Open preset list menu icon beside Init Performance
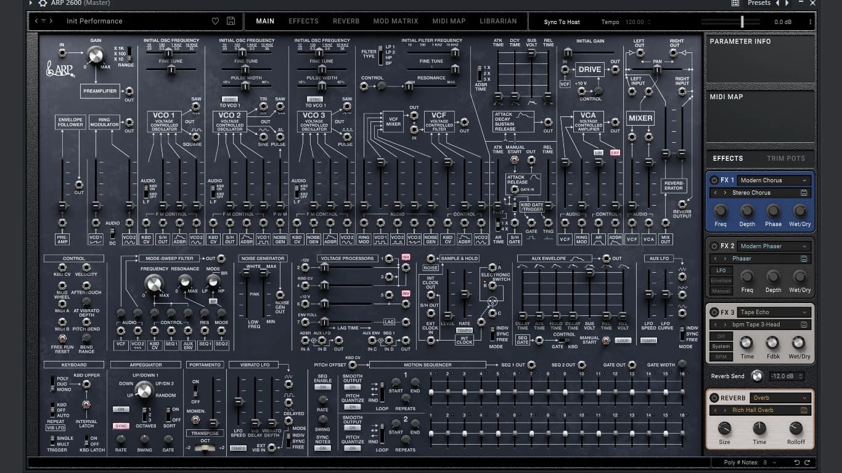 pyautogui.click(x=44, y=21)
